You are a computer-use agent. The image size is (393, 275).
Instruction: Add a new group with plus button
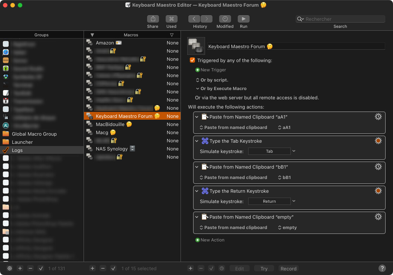pyautogui.click(x=20, y=268)
